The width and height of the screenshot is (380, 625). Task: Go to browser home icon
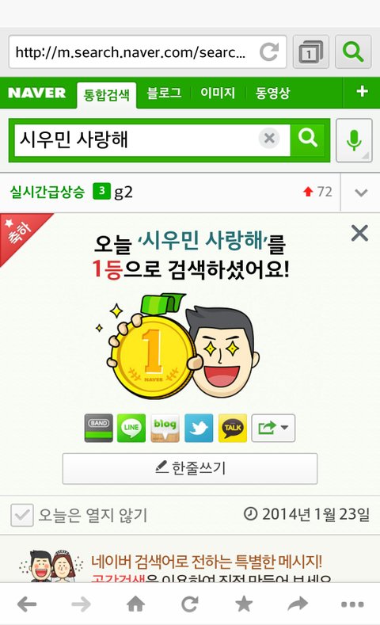(x=136, y=604)
